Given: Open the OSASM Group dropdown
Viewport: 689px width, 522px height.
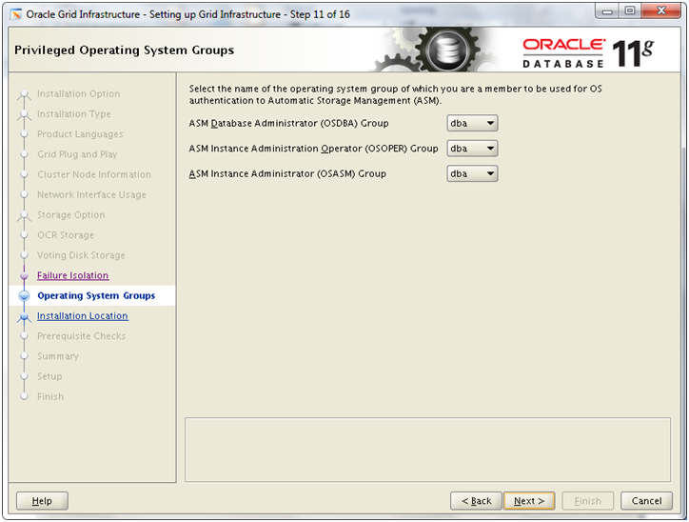Looking at the screenshot, I should 472,173.
